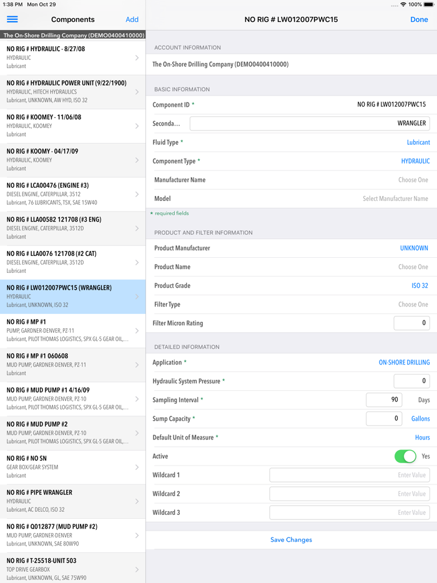437x583 pixels.
Task: Tap the Wi-Fi status icon
Action: click(403, 4)
